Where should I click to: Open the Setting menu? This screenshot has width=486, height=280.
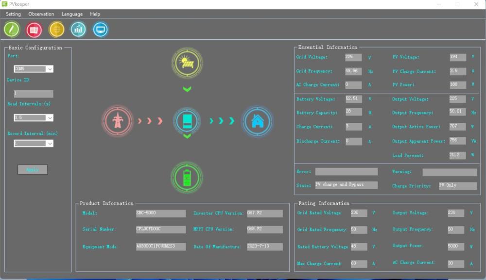[13, 14]
